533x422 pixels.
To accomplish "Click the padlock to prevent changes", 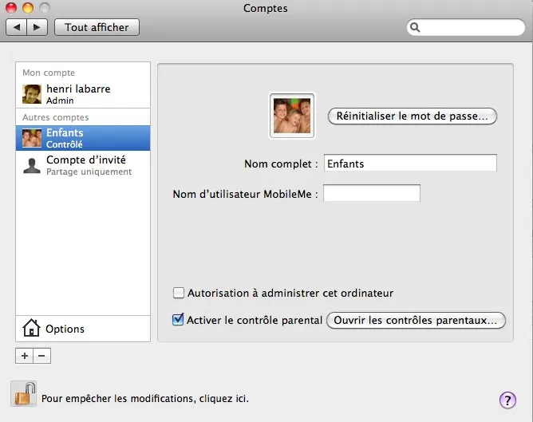I will pos(23,394).
